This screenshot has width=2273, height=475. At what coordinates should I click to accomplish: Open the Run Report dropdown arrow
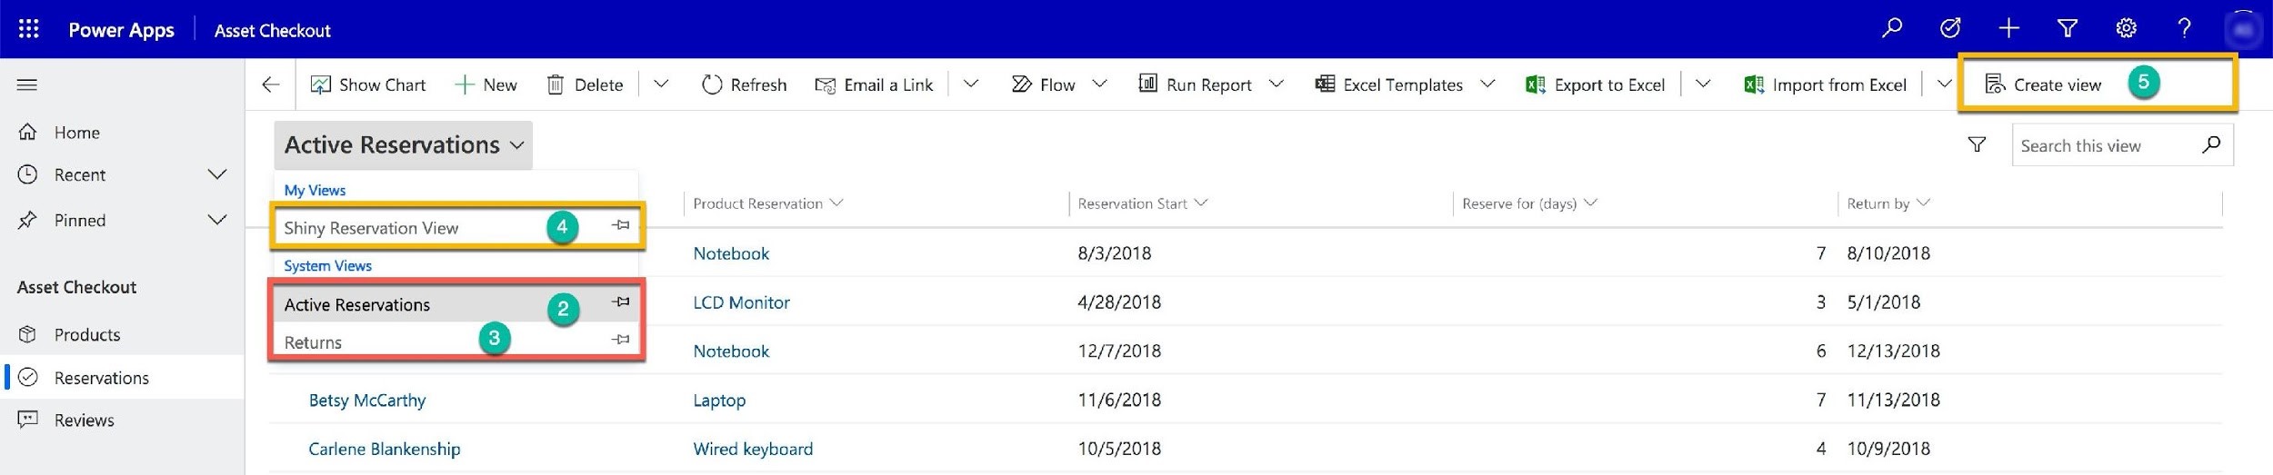1277,84
